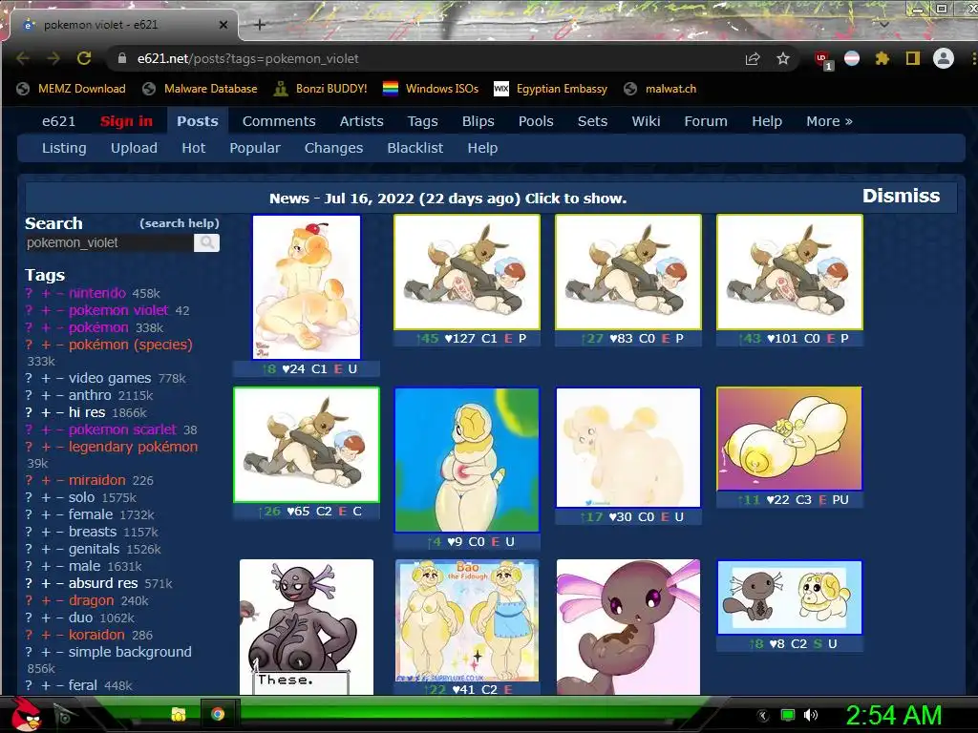Open the share page icon in address bar
The image size is (978, 733).
[753, 58]
